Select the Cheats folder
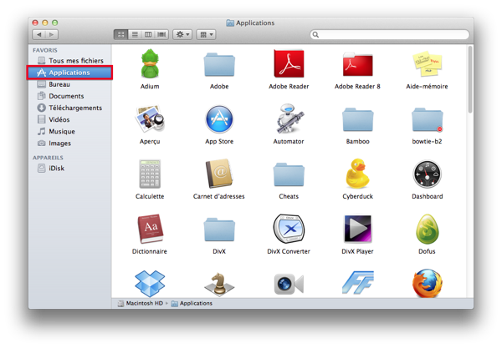This screenshot has height=348, width=502. click(x=289, y=174)
